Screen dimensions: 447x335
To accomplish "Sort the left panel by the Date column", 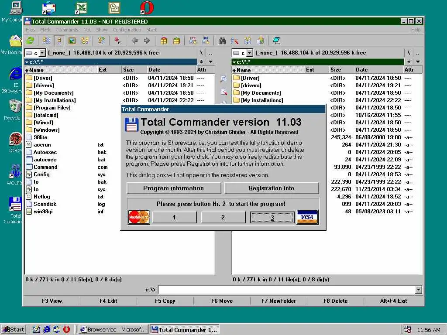I will tap(171, 70).
